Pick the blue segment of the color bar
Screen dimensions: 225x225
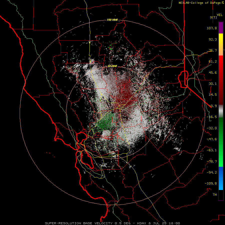221,178
